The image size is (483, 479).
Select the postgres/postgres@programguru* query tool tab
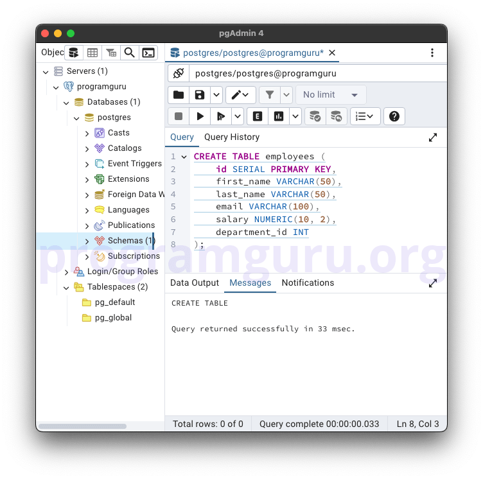[252, 53]
